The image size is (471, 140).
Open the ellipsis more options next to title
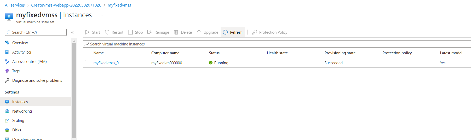(101, 15)
